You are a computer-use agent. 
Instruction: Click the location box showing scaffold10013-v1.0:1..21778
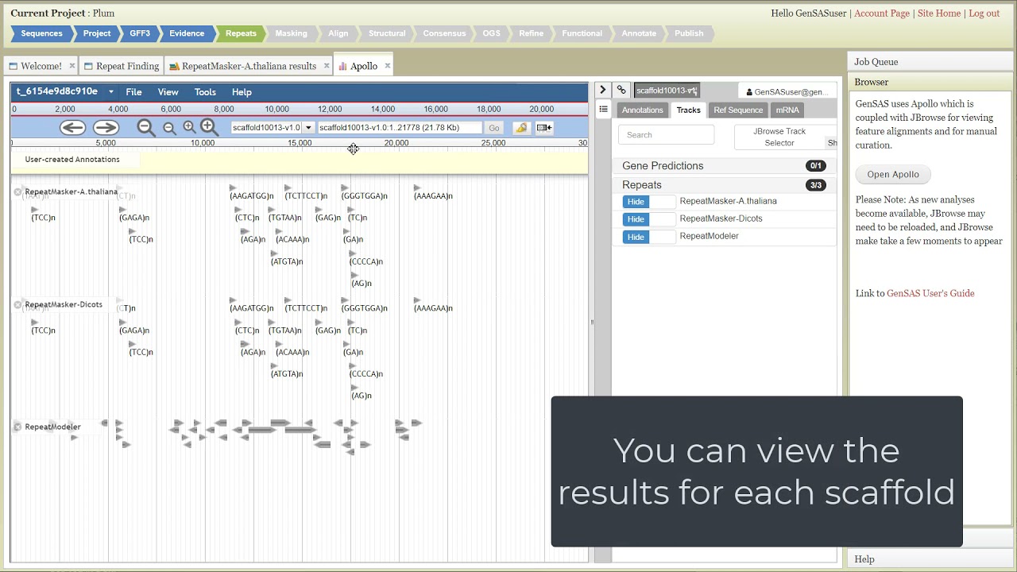tap(400, 128)
